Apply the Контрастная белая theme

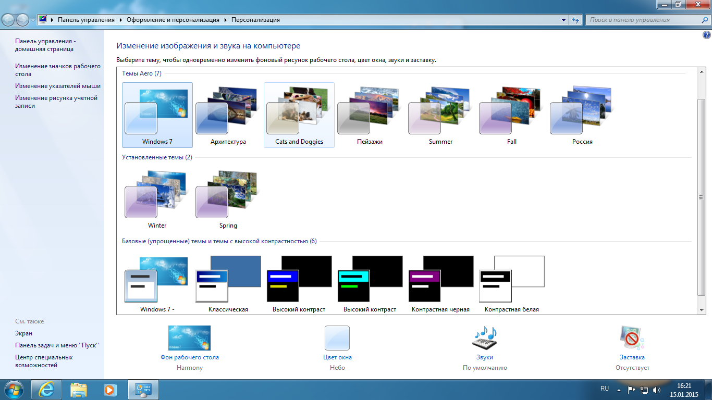[512, 283]
